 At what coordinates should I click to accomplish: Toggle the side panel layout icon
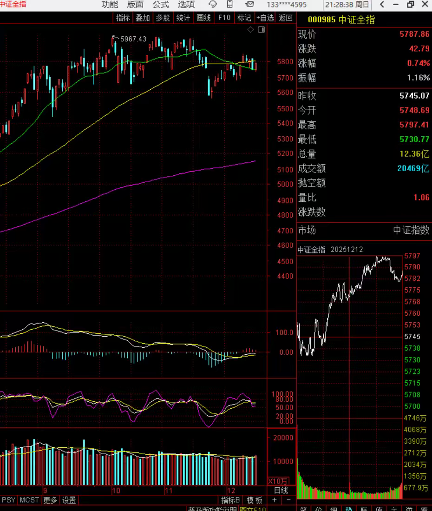[x=261, y=30]
